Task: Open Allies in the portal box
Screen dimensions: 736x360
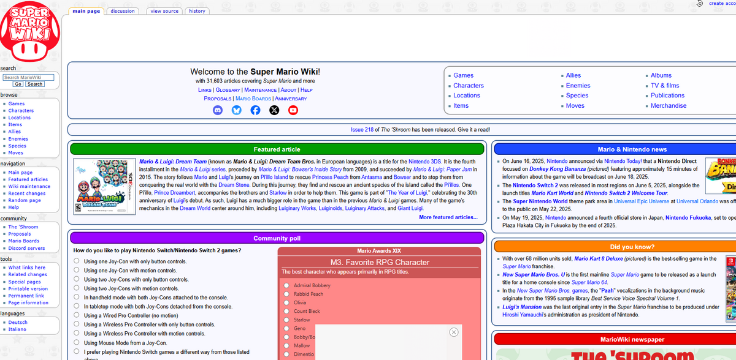Action: tap(573, 75)
